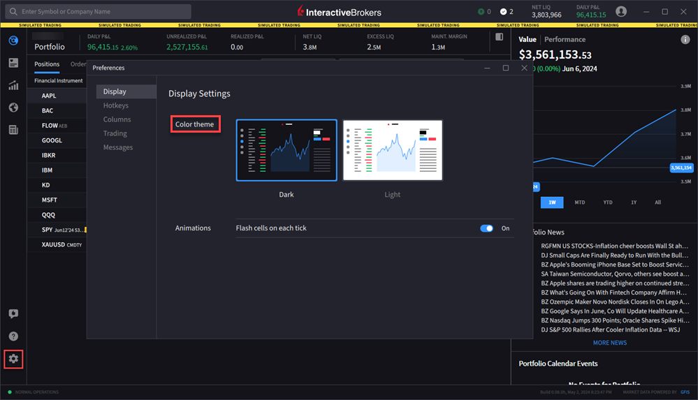Open the Columns preferences section

(x=117, y=119)
